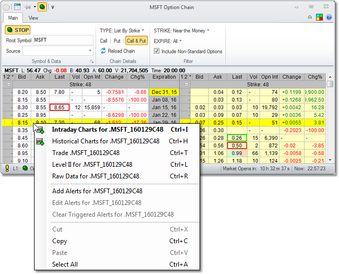Click the Reload Chain button

[x=118, y=51]
